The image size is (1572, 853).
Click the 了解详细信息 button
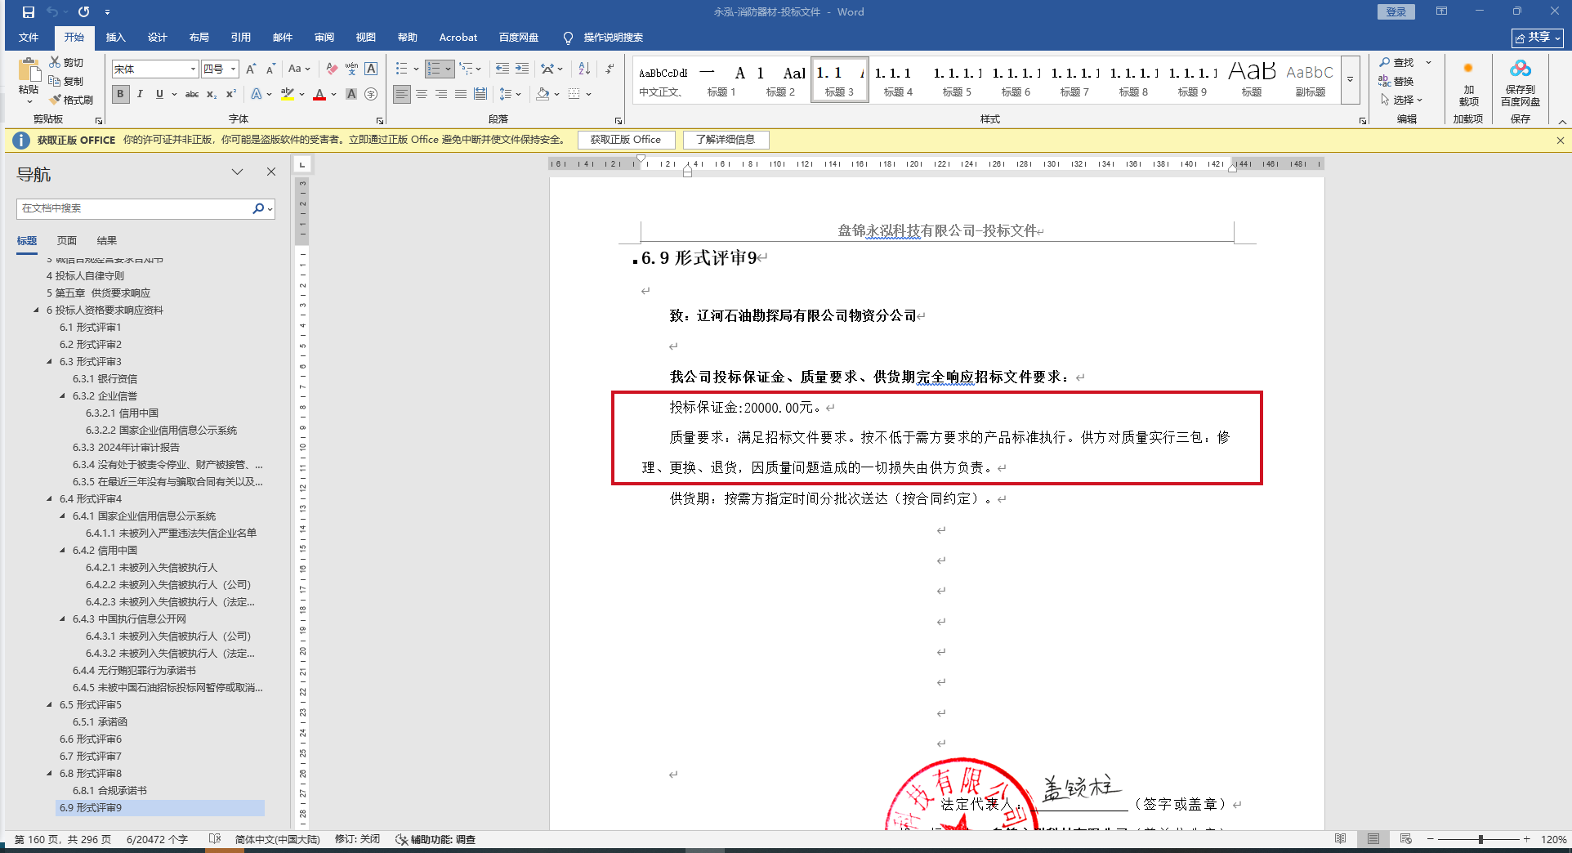(726, 140)
